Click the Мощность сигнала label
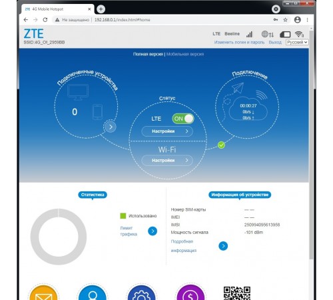This screenshot has height=300, width=333. click(190, 232)
